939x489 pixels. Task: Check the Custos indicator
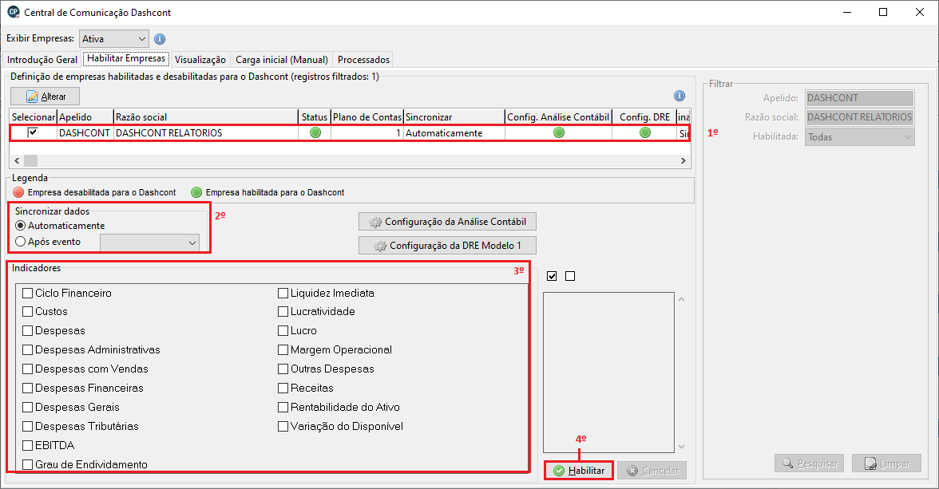click(x=27, y=312)
